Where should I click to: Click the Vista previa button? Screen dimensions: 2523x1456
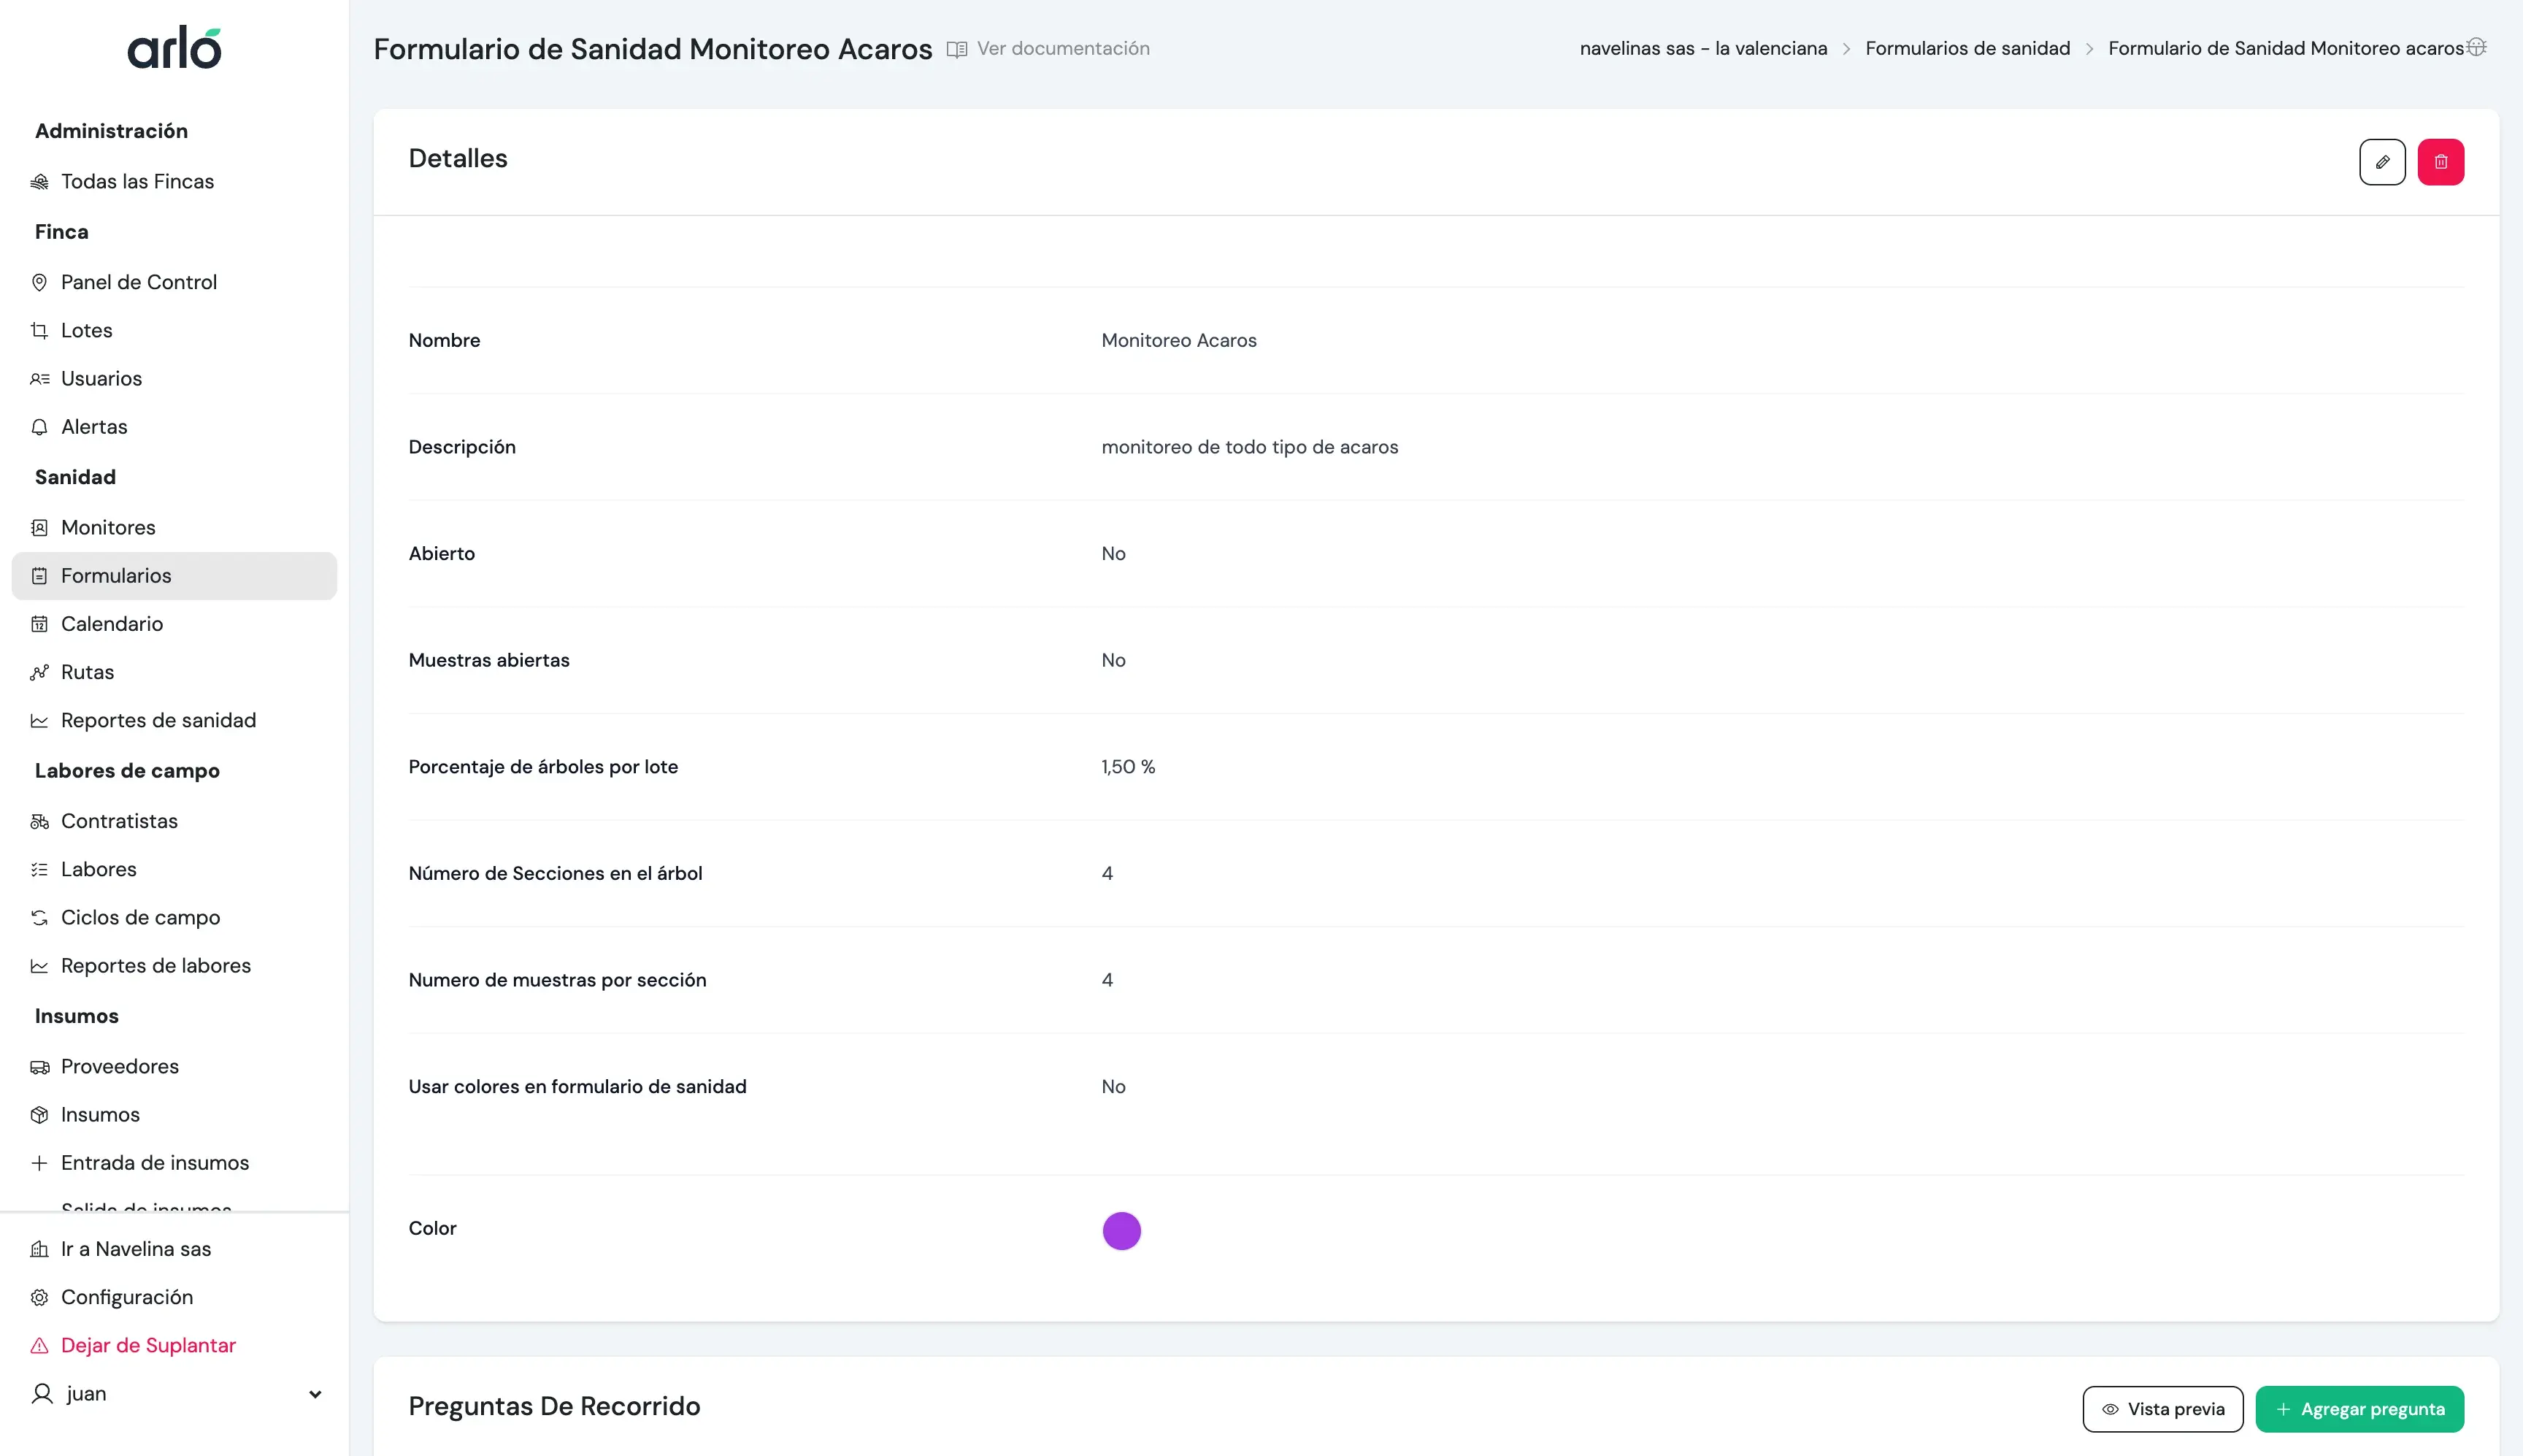pos(2163,1408)
